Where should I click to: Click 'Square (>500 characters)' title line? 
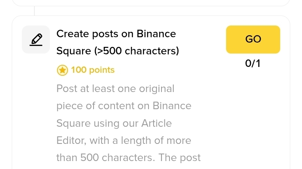[117, 51]
